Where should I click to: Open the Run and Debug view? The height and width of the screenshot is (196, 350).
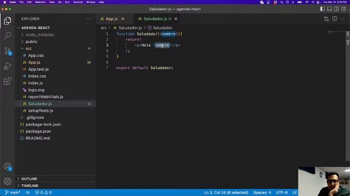click(7, 66)
